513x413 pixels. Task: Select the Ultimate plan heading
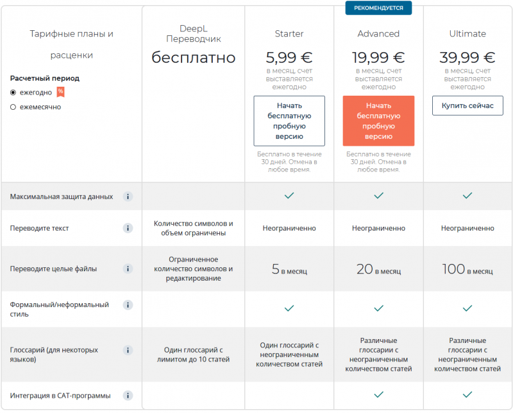(x=467, y=33)
